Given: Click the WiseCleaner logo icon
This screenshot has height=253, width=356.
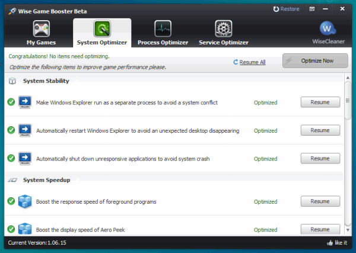Looking at the screenshot, I should point(328,28).
